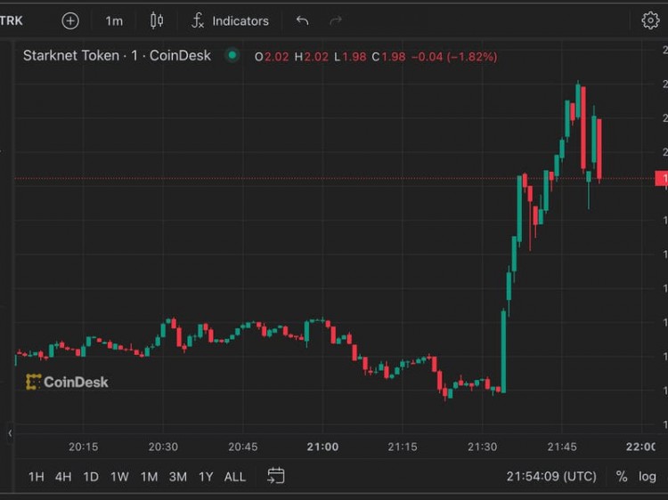
Task: Select the 1Y time range
Action: [x=206, y=477]
